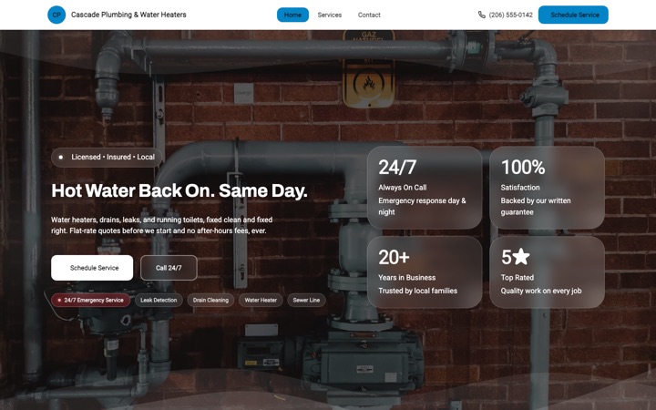Image resolution: width=656 pixels, height=410 pixels.
Task: Click the 100% Satisfaction card
Action: 547,188
